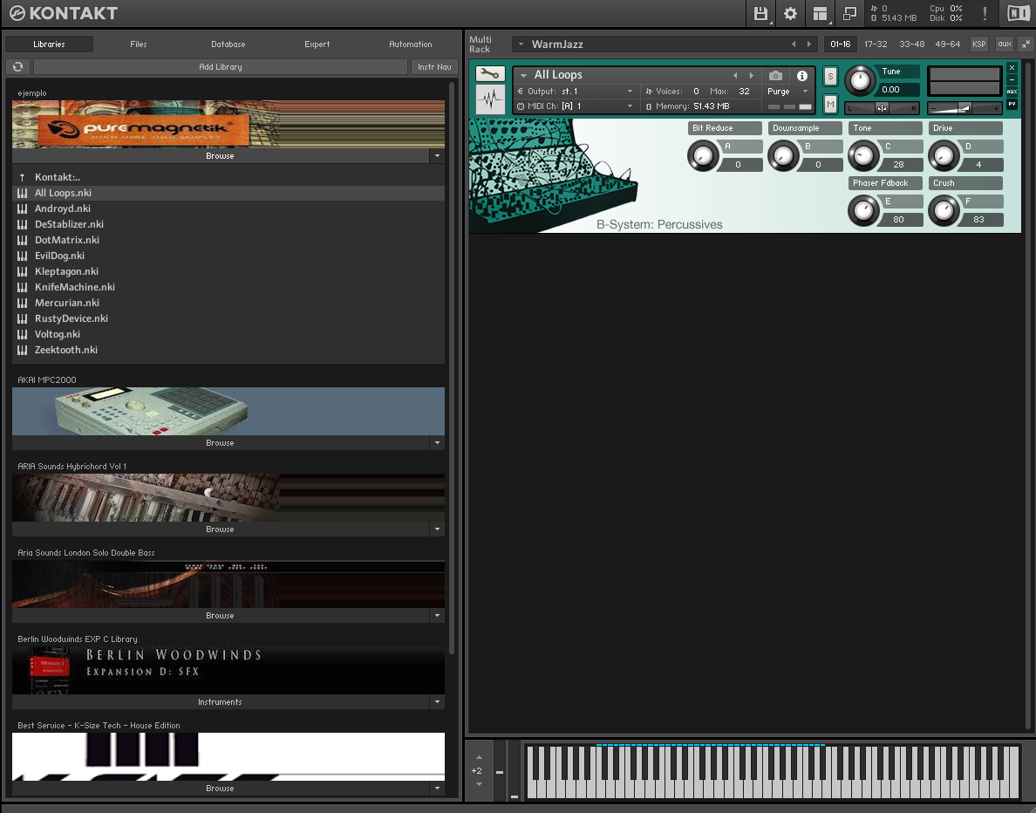The height and width of the screenshot is (813, 1036).
Task: Adjust Bit Reduce knob A
Action: tap(703, 156)
